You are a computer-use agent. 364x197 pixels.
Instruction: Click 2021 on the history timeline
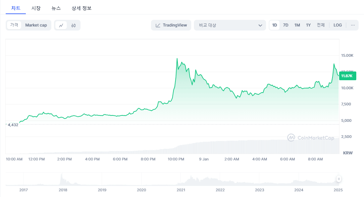pos(181,190)
